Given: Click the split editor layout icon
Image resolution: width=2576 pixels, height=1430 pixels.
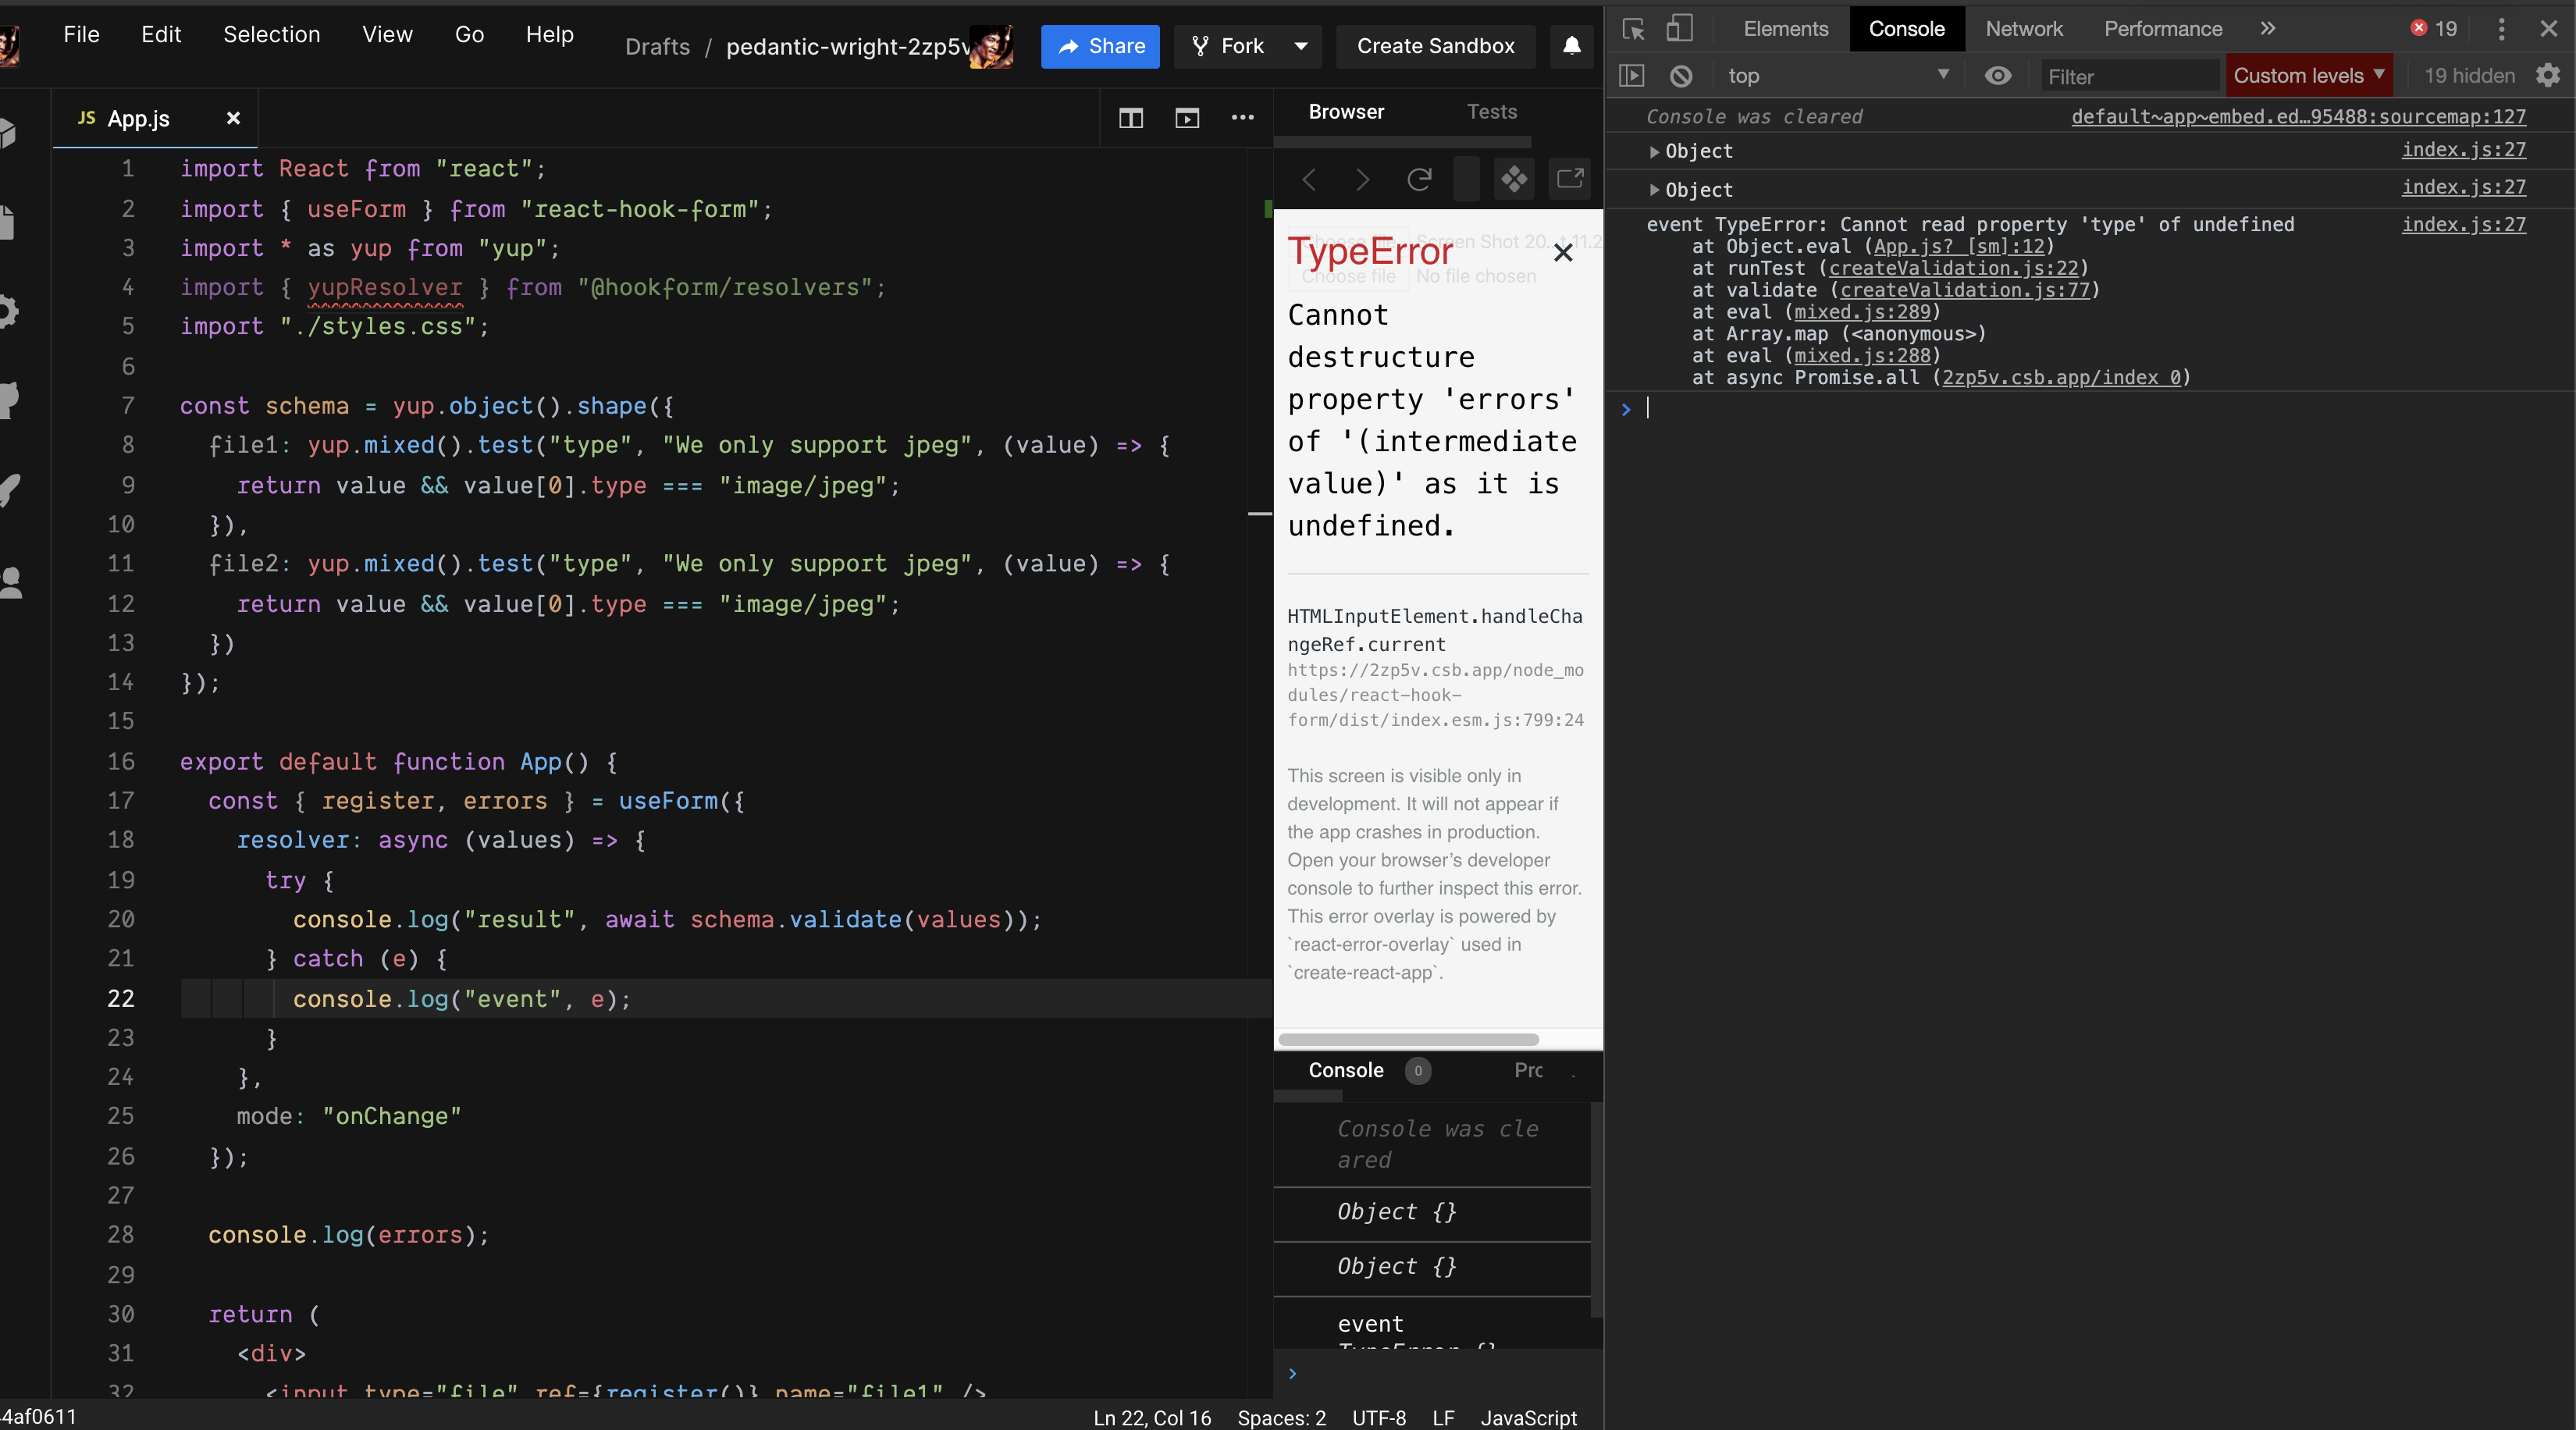Looking at the screenshot, I should (1131, 118).
